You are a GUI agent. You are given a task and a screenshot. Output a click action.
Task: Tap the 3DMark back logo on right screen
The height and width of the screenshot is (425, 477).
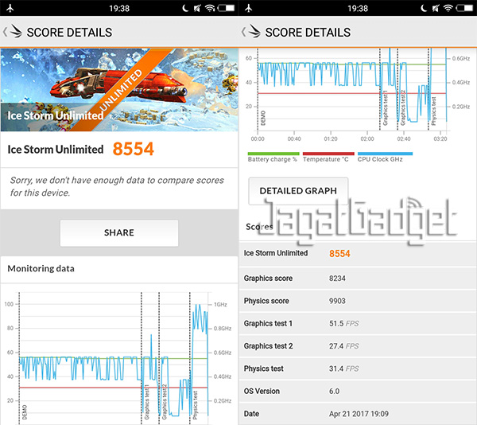pos(251,33)
